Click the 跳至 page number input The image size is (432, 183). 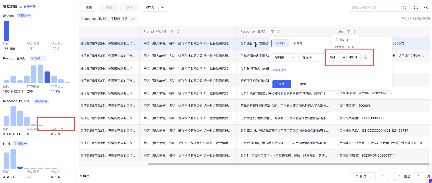419,176
